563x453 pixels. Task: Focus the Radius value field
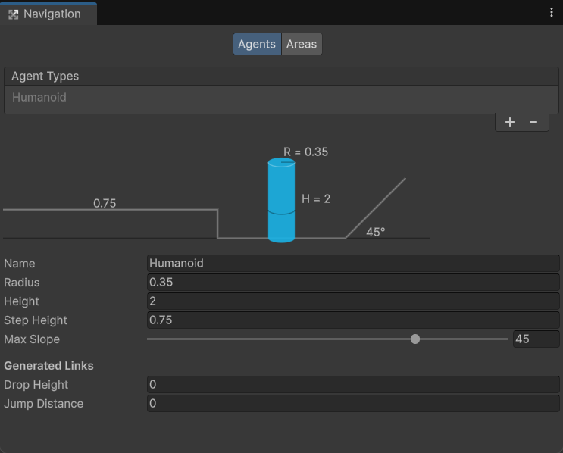pos(353,283)
